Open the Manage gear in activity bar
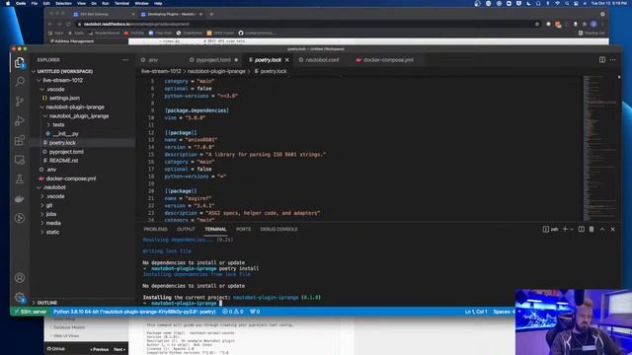632x355 pixels. click(x=20, y=298)
